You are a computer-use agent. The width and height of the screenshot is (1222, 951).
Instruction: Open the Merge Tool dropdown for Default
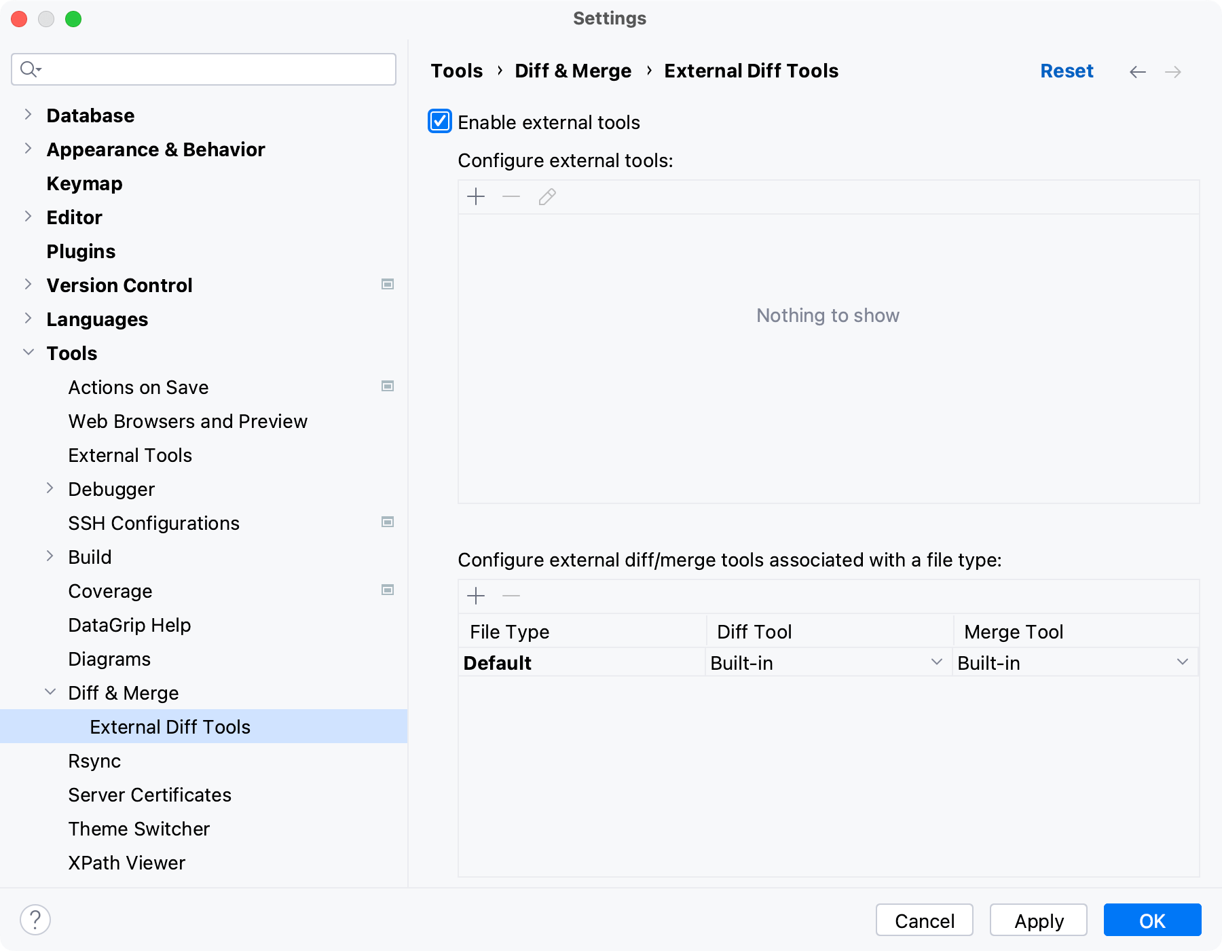[x=1183, y=662]
